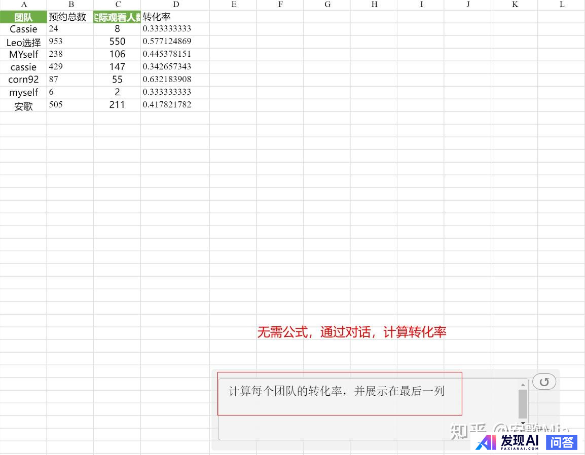Select column C header

pyautogui.click(x=117, y=5)
